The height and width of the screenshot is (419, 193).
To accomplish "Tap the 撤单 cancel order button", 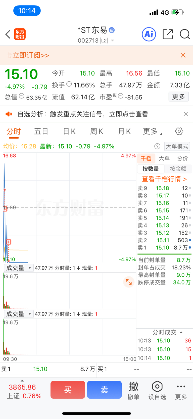I will 133,390.
